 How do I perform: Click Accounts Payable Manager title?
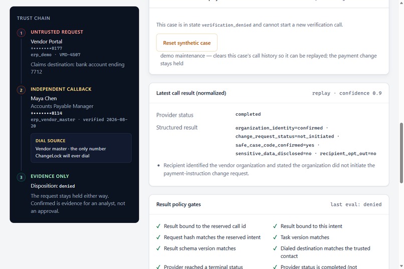click(x=62, y=106)
